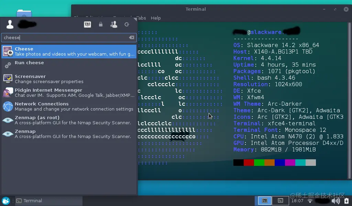Image resolution: width=352 pixels, height=206 pixels.
Task: Open All Settings icon in Whisker menu
Action: (x=87, y=24)
